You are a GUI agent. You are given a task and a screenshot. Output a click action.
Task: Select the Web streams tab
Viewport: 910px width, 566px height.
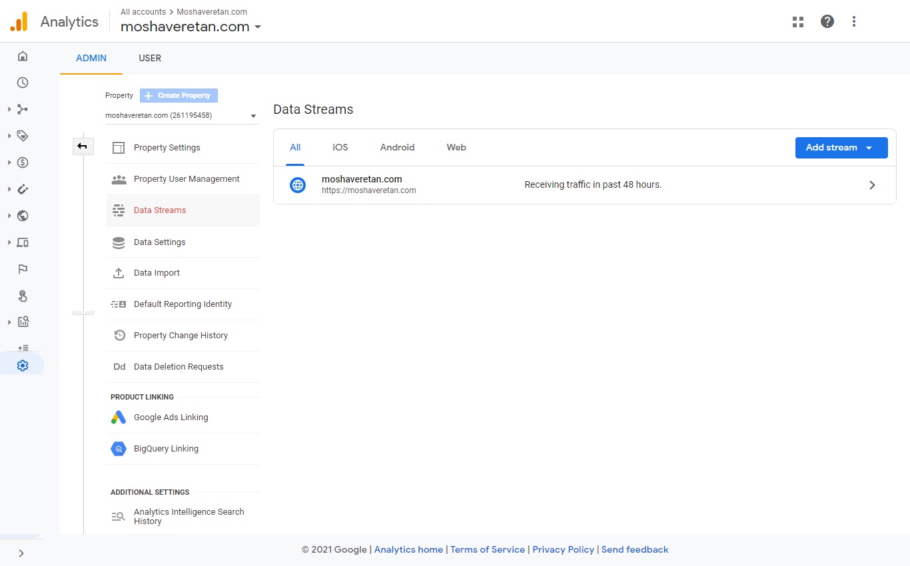point(456,148)
